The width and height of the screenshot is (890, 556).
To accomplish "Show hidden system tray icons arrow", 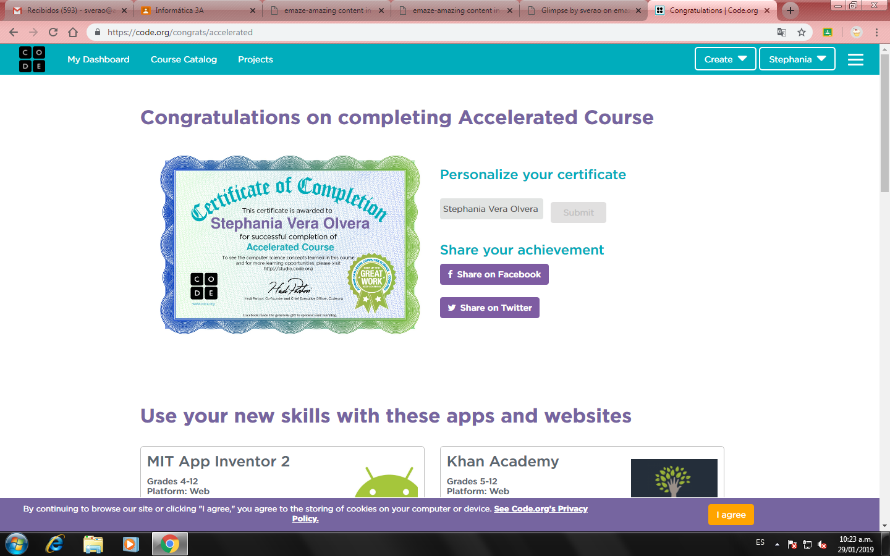I will (777, 544).
